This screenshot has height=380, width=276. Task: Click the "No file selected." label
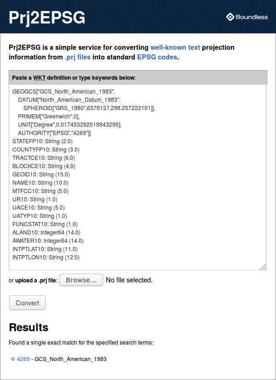coord(129,280)
